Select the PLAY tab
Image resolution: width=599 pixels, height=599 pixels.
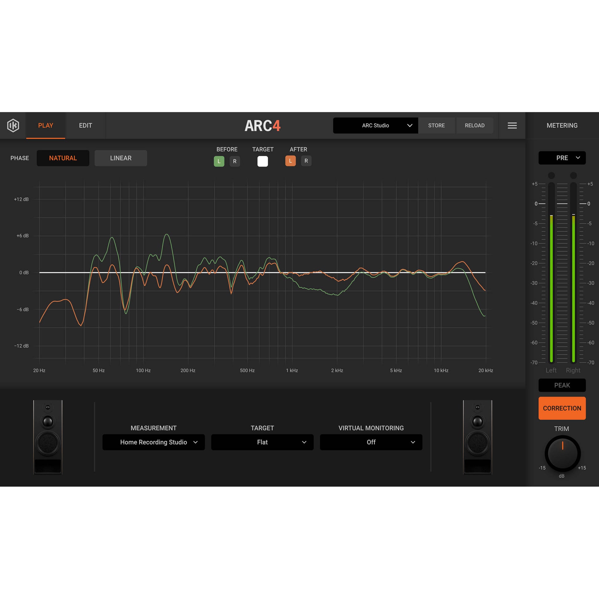click(46, 126)
